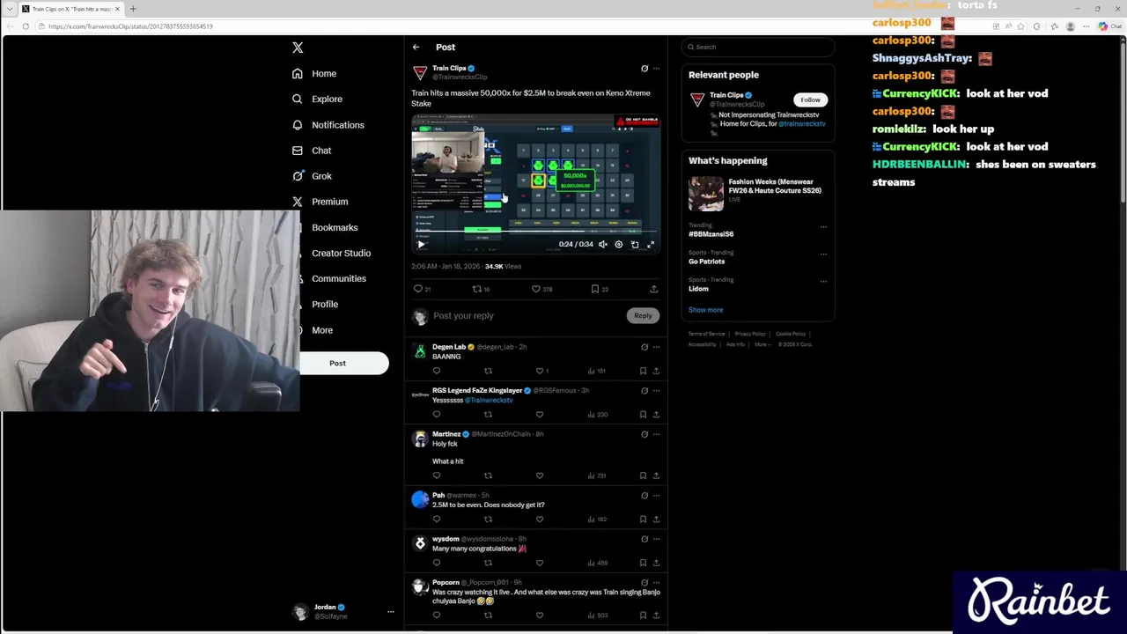
Task: Reply to Pah's comment
Action: coord(436,520)
